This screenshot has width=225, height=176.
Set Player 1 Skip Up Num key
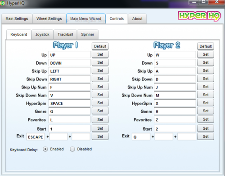pos(100,87)
